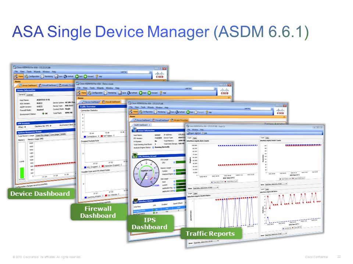Click the green Traffic Reports label
The width and height of the screenshot is (353, 264).
[211, 234]
